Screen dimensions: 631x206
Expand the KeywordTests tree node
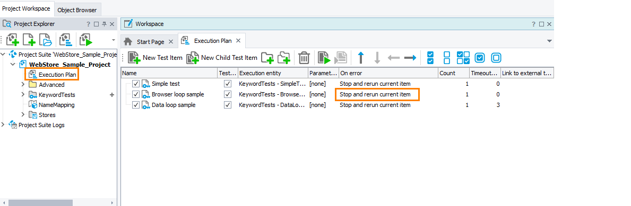click(x=23, y=95)
